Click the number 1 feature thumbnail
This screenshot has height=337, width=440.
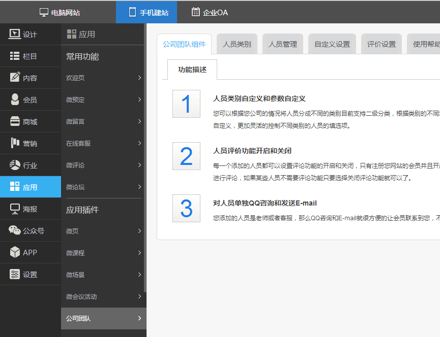click(x=186, y=104)
